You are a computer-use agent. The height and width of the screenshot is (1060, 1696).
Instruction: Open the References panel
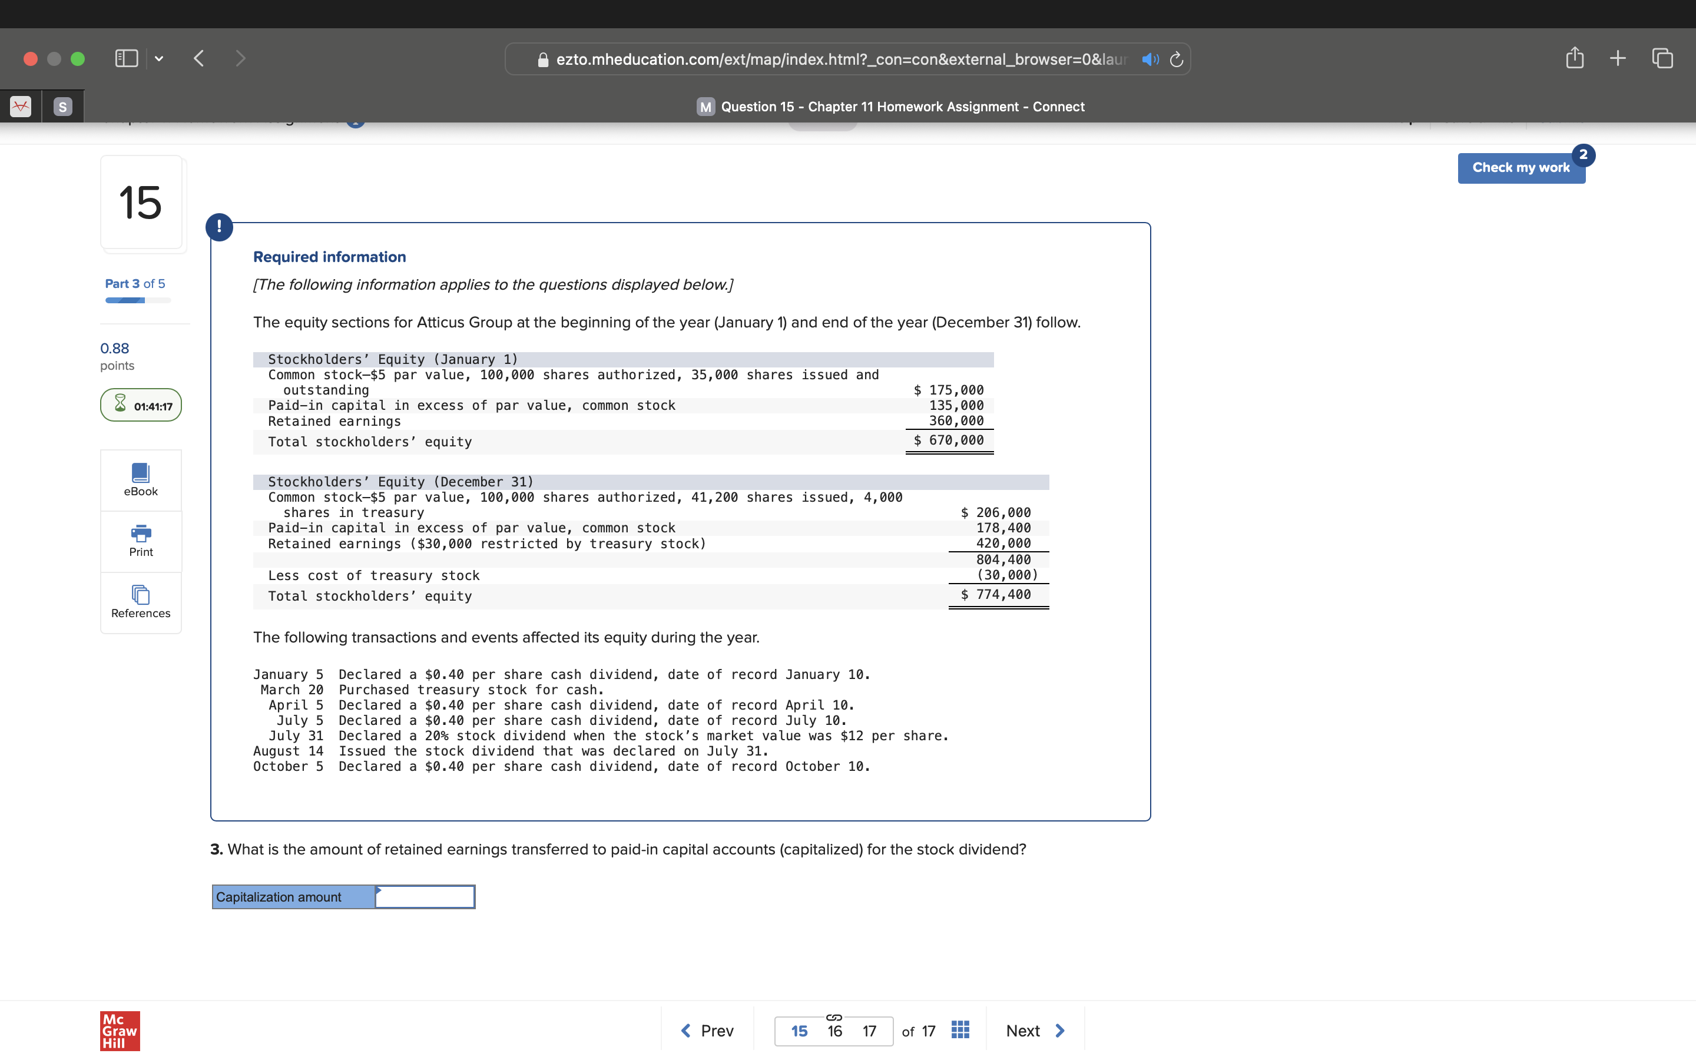[140, 602]
